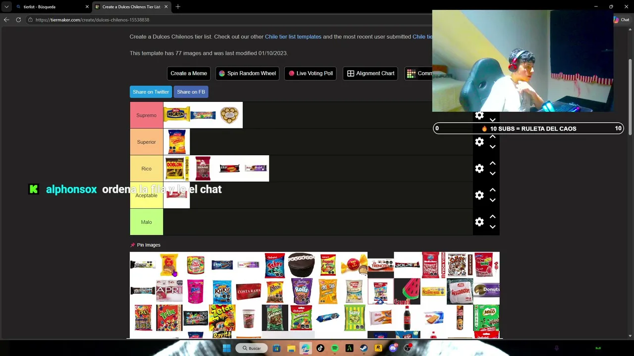634x356 pixels.
Task: Move the Superior tier row up
Action: coord(492,136)
